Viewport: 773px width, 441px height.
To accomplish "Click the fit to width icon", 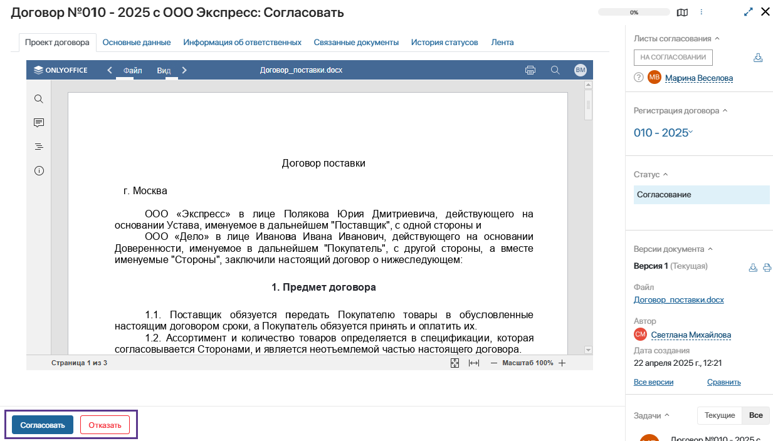I will (474, 363).
